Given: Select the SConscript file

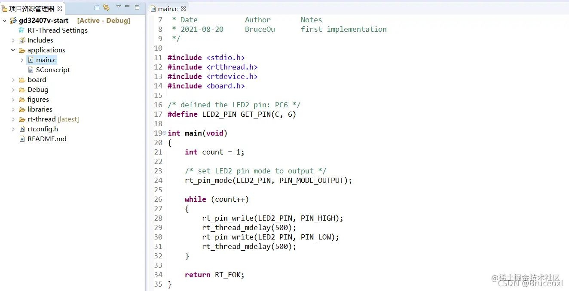Looking at the screenshot, I should tap(53, 70).
